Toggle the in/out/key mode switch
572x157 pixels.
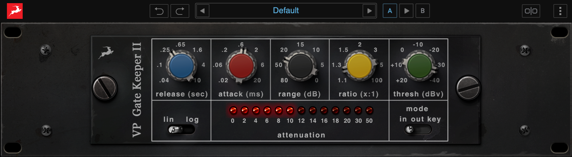pos(418,129)
